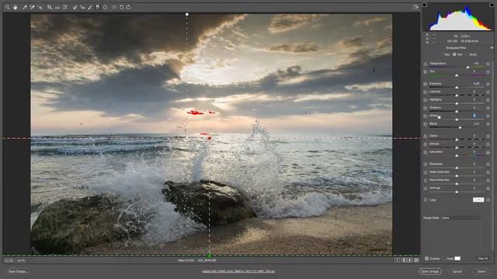Click the Defringe decrease minus icon
The height and width of the screenshot is (279, 497).
tap(426, 188)
